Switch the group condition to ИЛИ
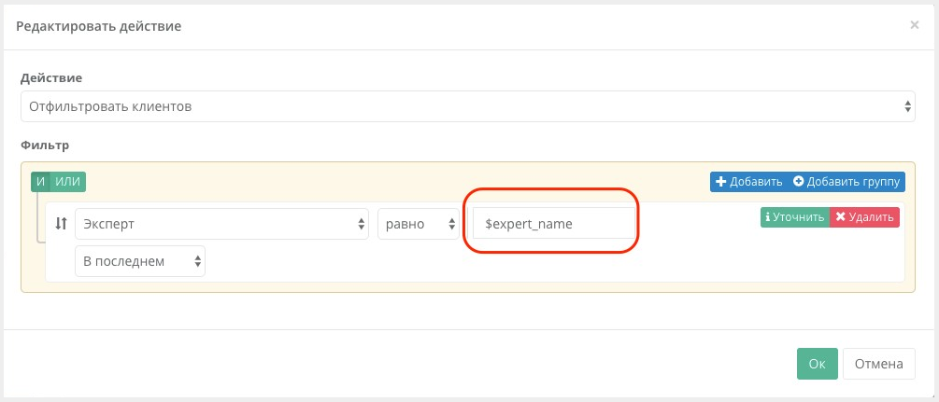939x402 pixels. pyautogui.click(x=67, y=182)
